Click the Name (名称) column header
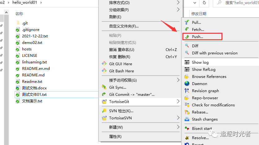Viewport: 259px width, 145px height. [19, 14]
